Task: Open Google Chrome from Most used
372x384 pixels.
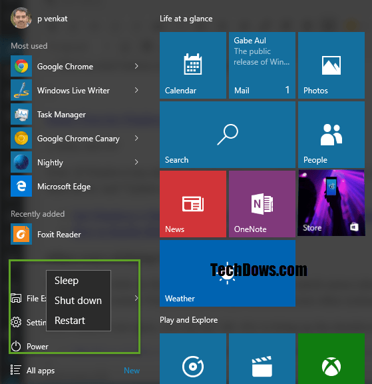Action: pos(75,66)
